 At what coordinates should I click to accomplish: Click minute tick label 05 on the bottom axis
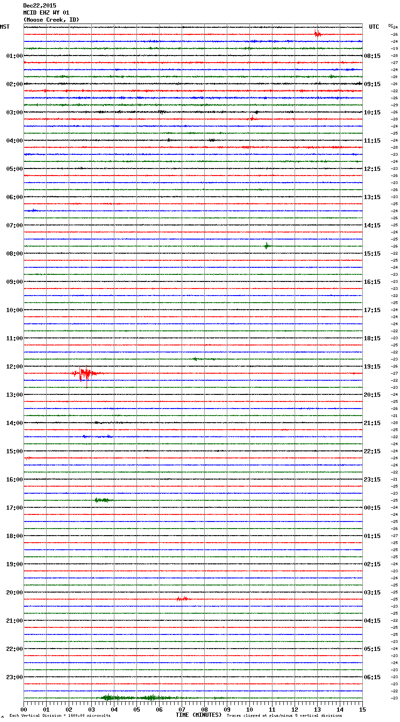[136, 709]
